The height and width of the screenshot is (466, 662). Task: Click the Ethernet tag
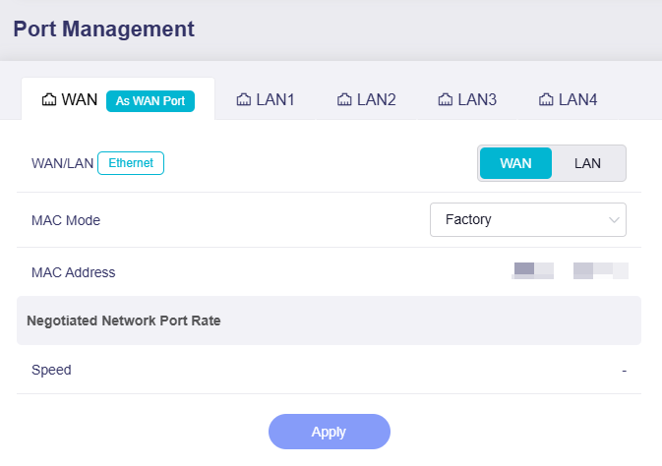tap(131, 163)
